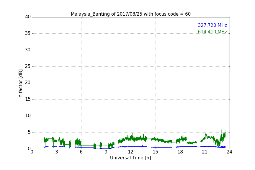Screen dimensions: 255x170
Task: Click y-axis tick label 20
Action: tap(28, 83)
